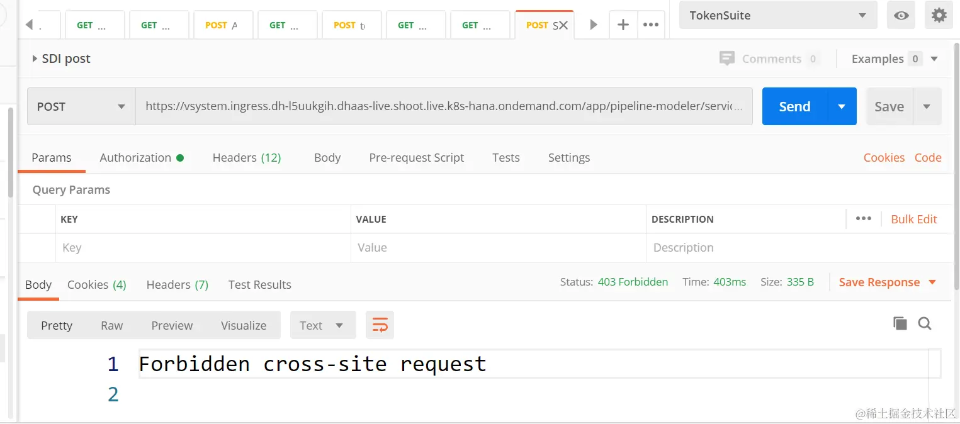Open the Comments icon

point(727,59)
